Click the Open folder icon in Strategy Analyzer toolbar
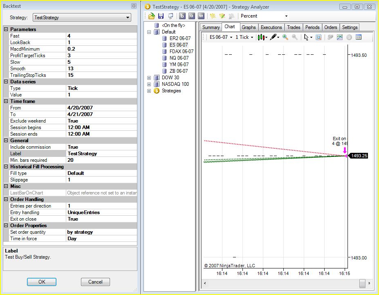Screen dimensions: 379x295 coord(152,16)
